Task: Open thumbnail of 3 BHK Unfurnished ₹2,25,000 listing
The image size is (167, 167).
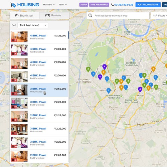Action: point(19,130)
